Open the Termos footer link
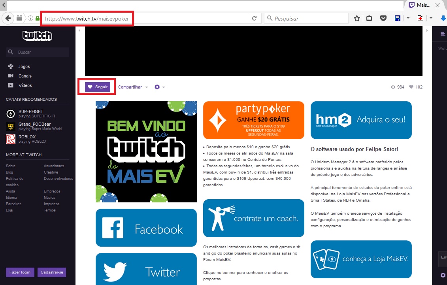 click(50, 210)
